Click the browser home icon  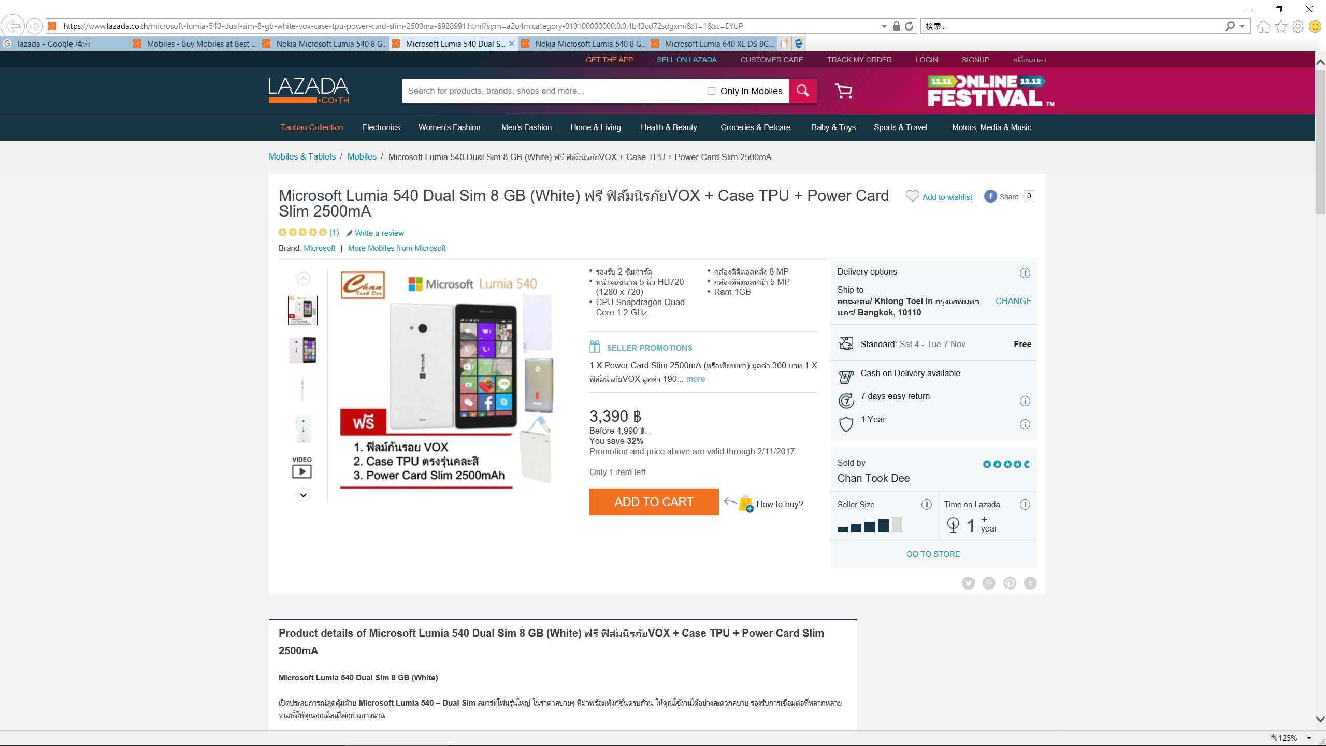1263,26
